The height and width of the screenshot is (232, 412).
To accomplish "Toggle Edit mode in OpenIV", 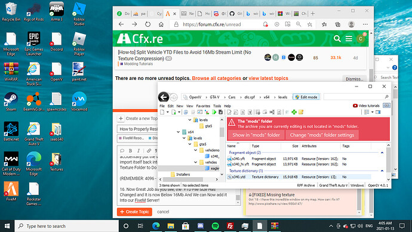I will (306, 97).
